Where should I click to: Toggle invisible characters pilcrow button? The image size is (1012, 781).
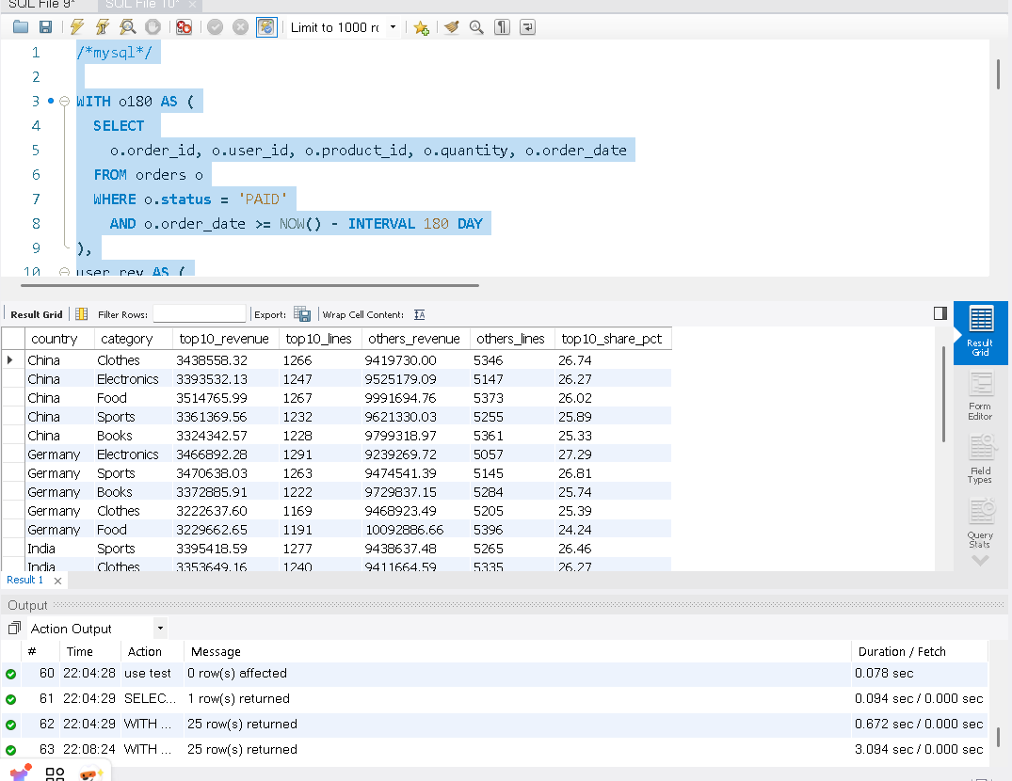(502, 27)
